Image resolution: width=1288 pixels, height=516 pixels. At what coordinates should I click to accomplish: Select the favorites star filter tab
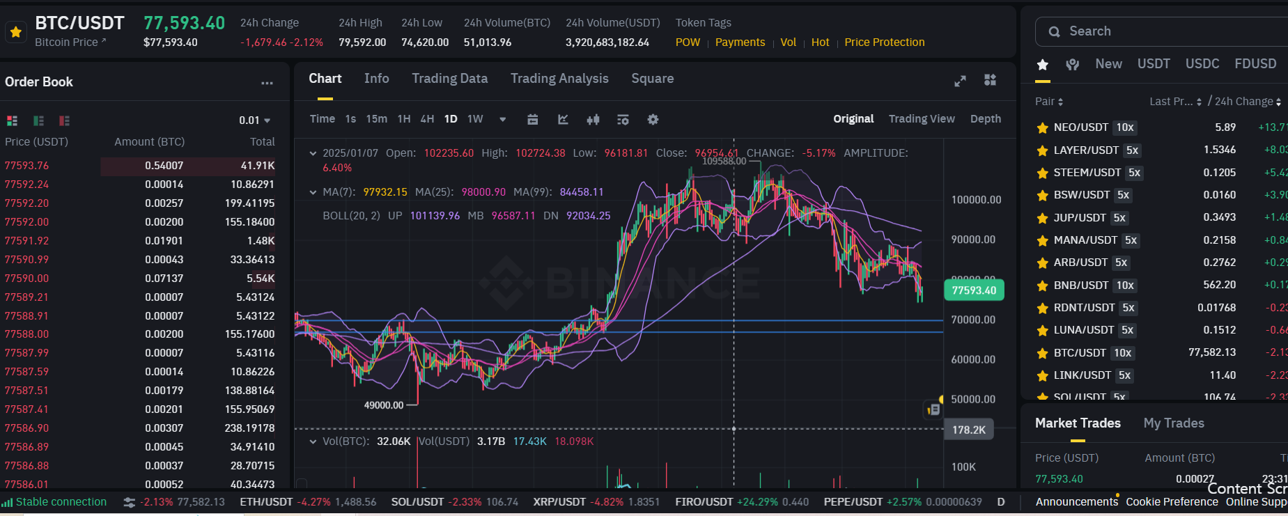coord(1043,65)
